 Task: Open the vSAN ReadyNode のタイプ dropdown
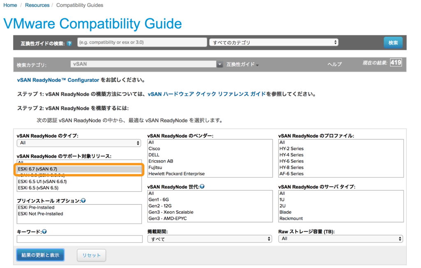pos(79,143)
